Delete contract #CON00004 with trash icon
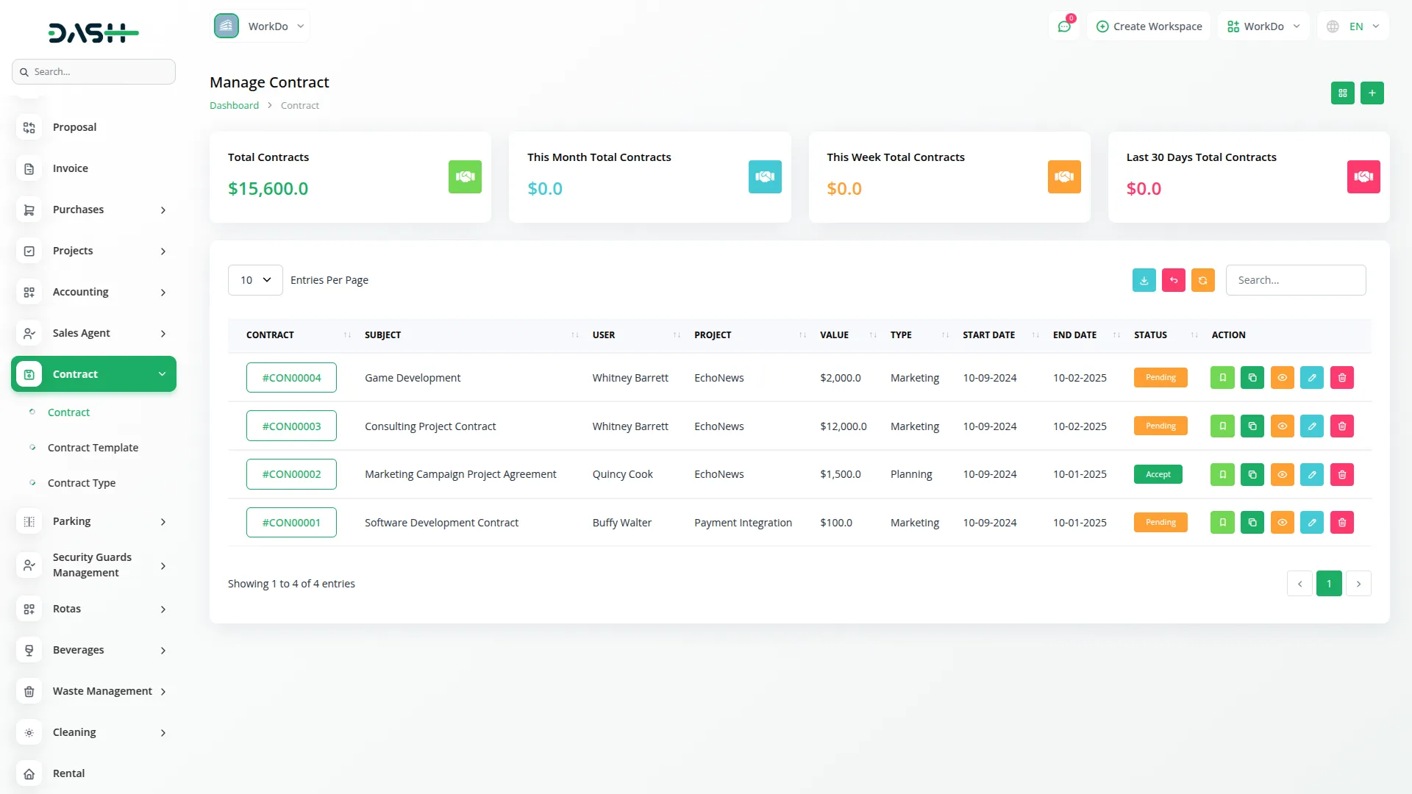Screen dimensions: 1412x794 click(x=1341, y=378)
